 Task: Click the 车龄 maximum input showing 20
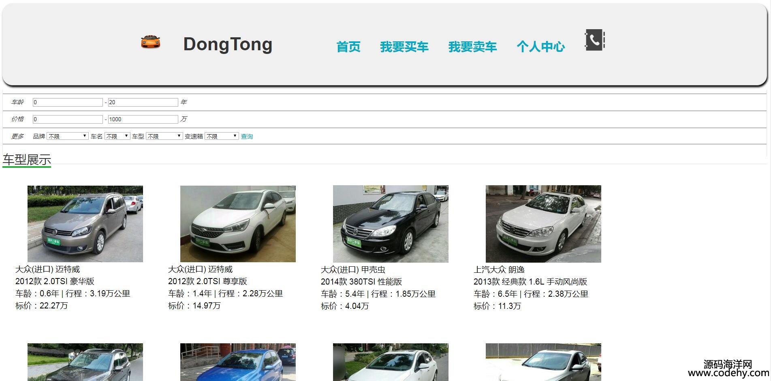(x=143, y=102)
